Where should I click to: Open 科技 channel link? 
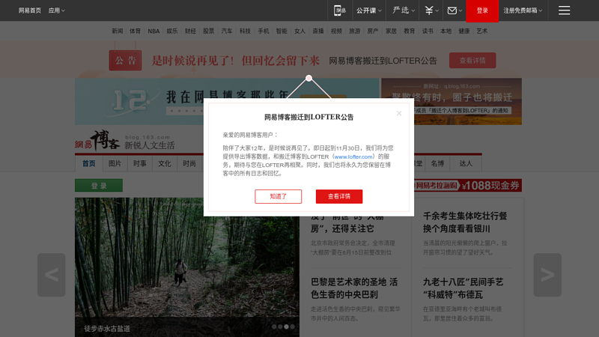(x=245, y=31)
